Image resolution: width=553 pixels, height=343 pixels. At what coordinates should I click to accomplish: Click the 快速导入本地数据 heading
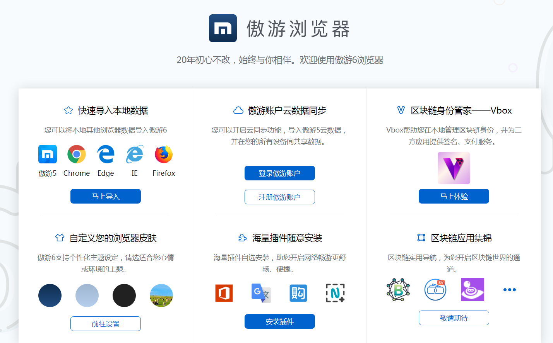[x=113, y=110]
